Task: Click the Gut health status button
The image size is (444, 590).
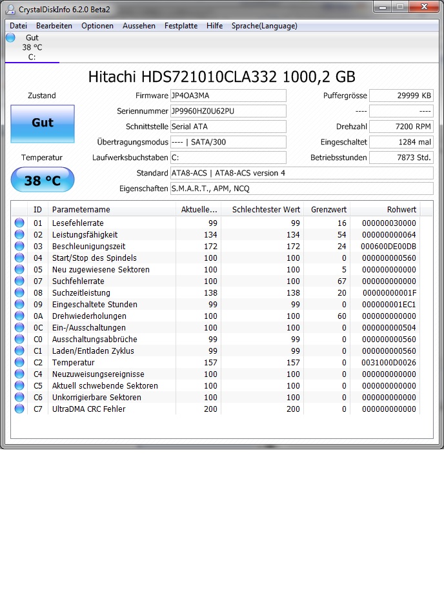Action: tap(43, 124)
